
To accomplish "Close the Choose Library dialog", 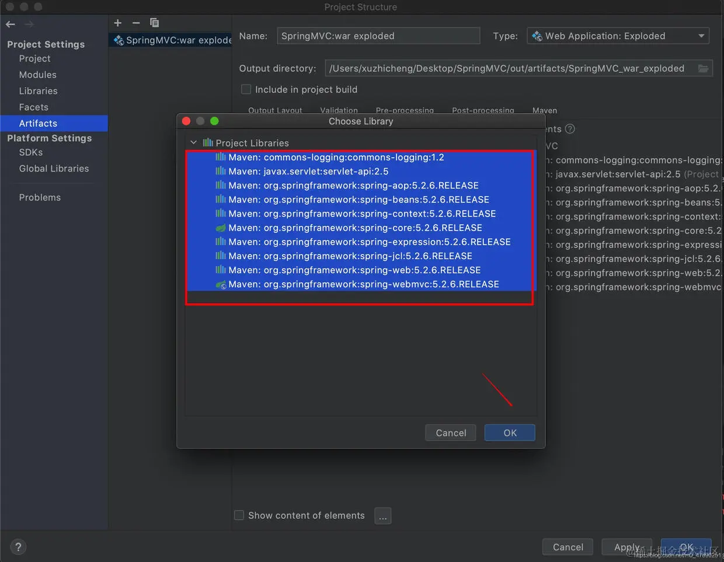I will [186, 121].
